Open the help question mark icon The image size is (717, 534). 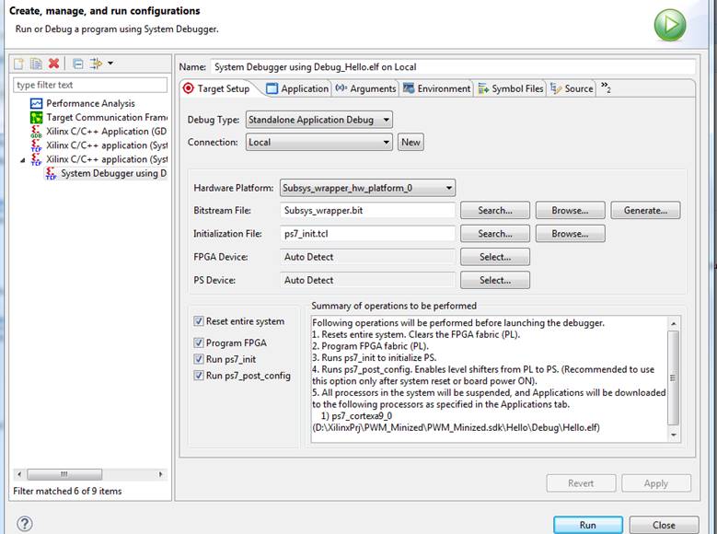tap(25, 524)
